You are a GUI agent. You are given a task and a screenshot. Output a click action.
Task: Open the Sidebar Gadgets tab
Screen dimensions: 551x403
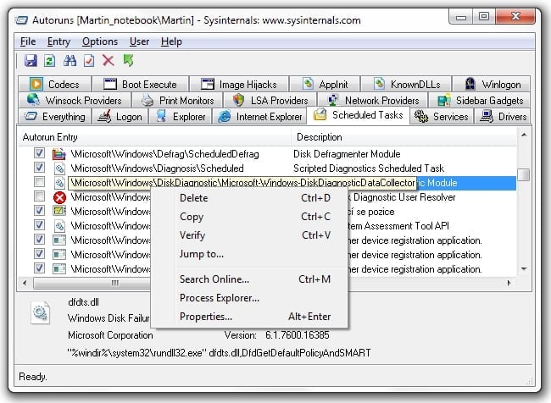click(480, 101)
